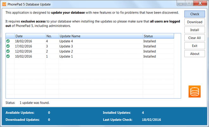Close the PhonePad 5 Database Update window
Screen dimensions: 209x127
(x=200, y=3)
